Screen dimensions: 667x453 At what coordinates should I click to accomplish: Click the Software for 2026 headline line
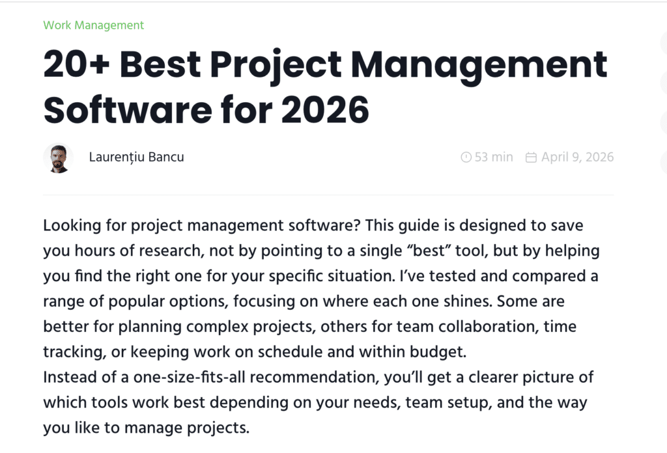206,110
